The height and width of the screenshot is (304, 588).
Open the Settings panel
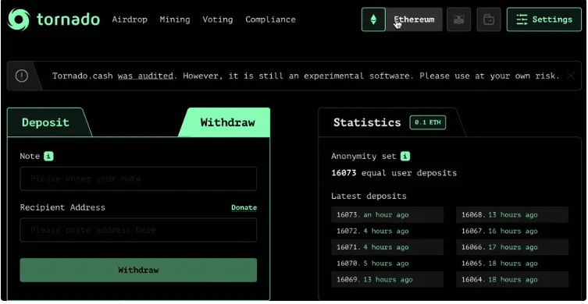[544, 19]
